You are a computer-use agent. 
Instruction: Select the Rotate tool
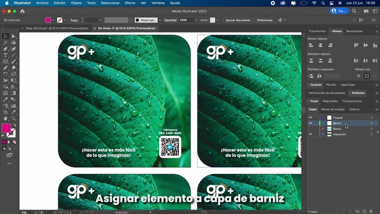click(5, 74)
